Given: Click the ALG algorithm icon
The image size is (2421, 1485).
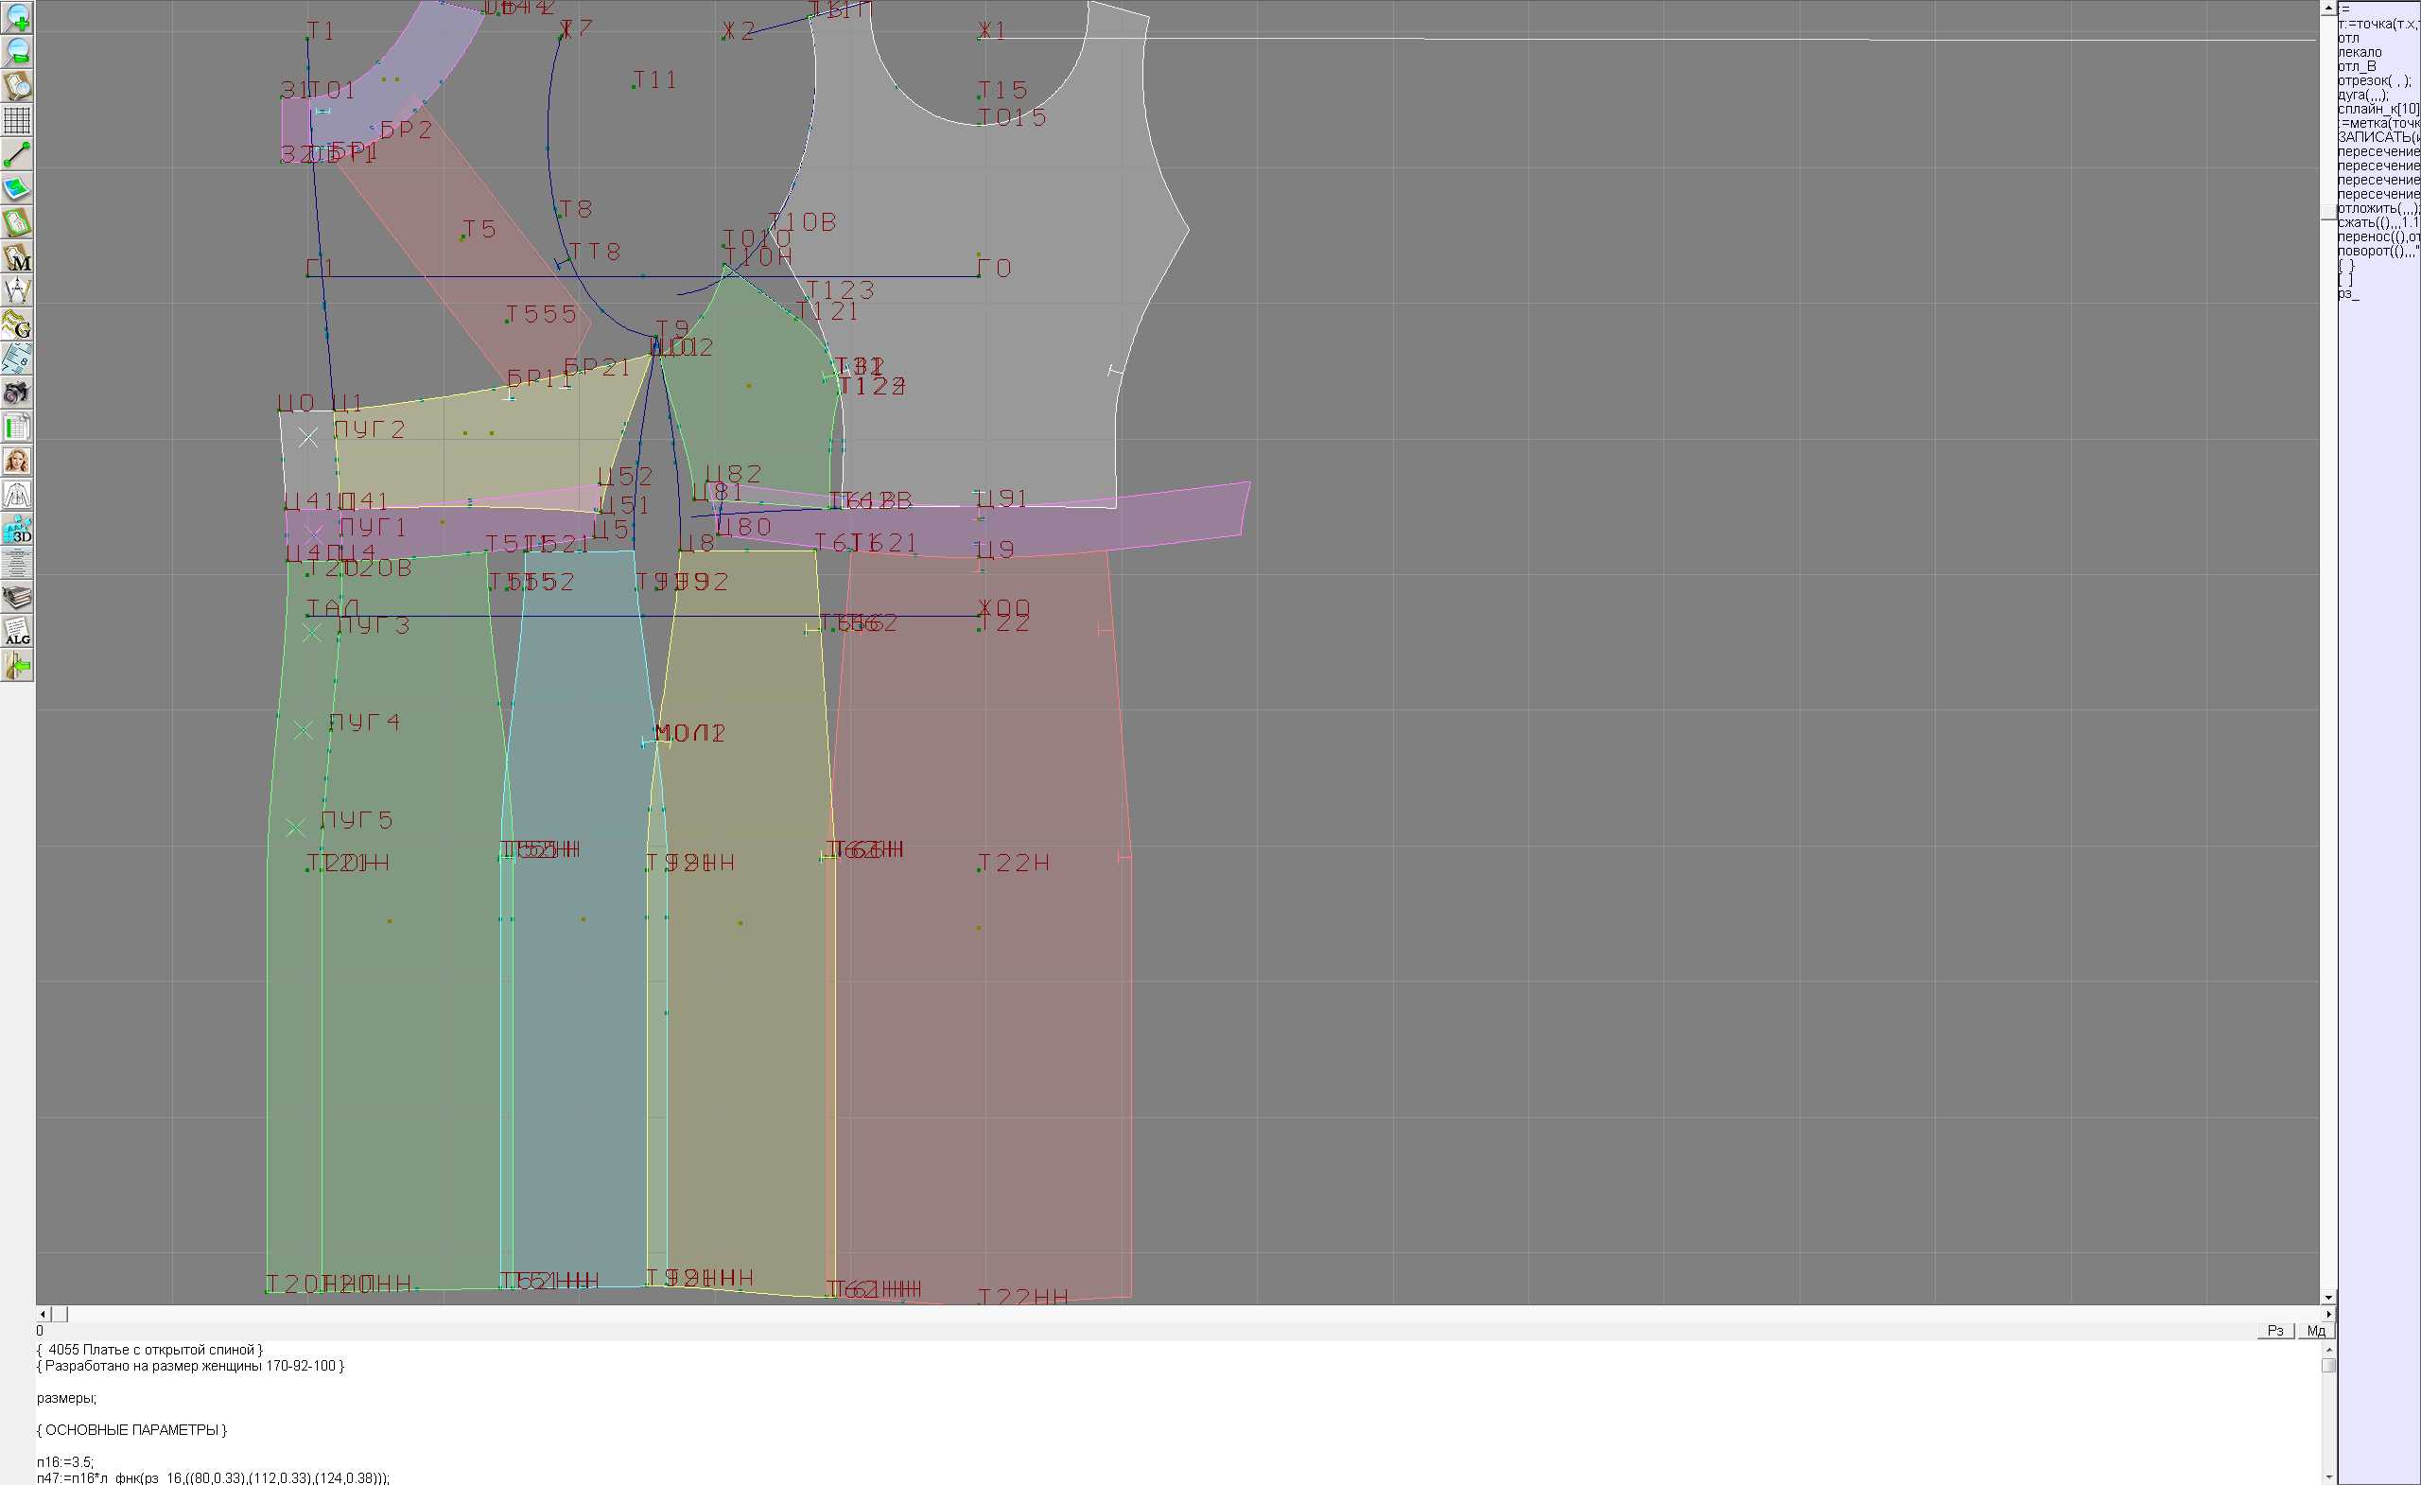Looking at the screenshot, I should tap(17, 632).
